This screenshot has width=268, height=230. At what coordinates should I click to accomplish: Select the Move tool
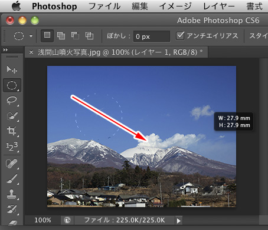click(12, 69)
